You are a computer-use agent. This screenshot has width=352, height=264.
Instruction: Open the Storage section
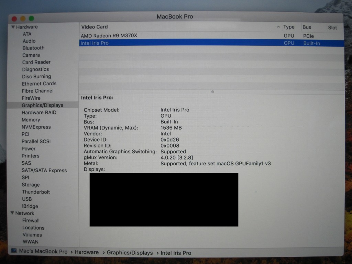[x=31, y=185]
